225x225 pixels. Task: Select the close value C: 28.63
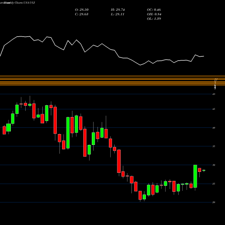coord(81,14)
